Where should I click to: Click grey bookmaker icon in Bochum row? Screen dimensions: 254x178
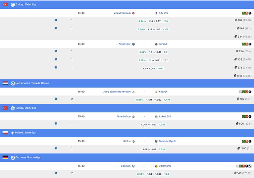(x=237, y=166)
